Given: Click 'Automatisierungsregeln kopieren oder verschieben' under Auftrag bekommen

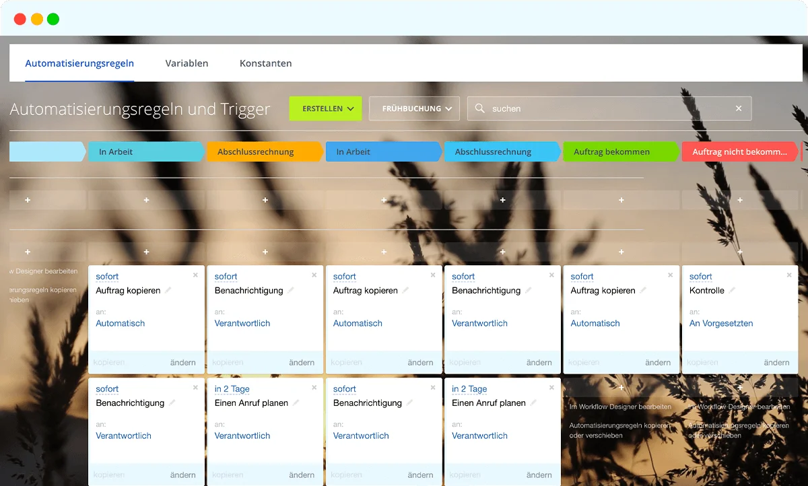Looking at the screenshot, I should (x=620, y=430).
